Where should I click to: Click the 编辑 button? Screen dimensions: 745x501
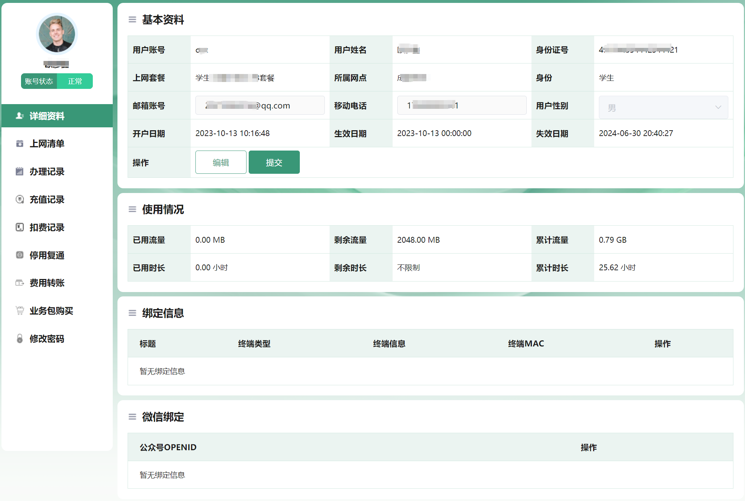pos(221,162)
